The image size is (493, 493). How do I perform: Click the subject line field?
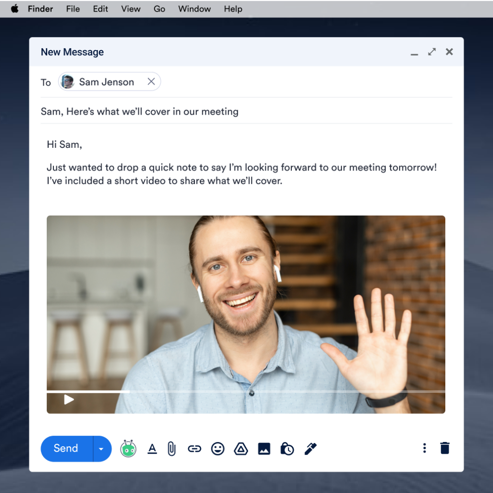click(x=246, y=112)
